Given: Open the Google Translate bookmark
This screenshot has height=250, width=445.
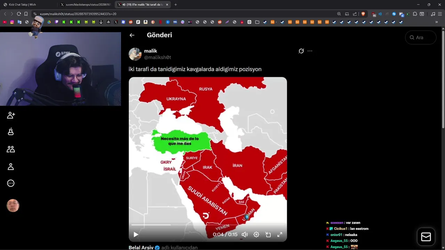Looking at the screenshot, I should pos(19,22).
